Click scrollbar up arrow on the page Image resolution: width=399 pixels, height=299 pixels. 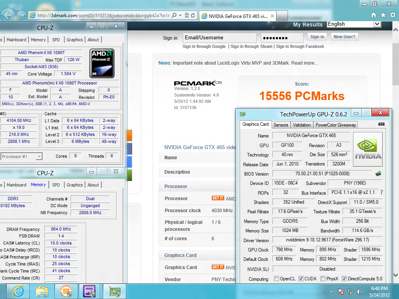point(395,30)
